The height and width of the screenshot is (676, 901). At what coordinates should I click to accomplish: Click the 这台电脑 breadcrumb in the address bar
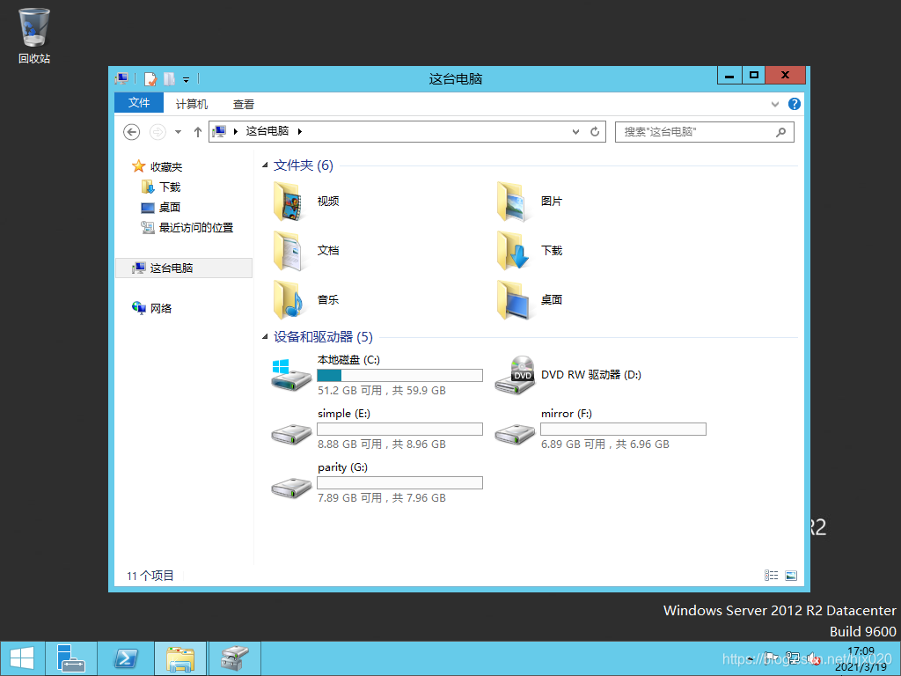267,131
